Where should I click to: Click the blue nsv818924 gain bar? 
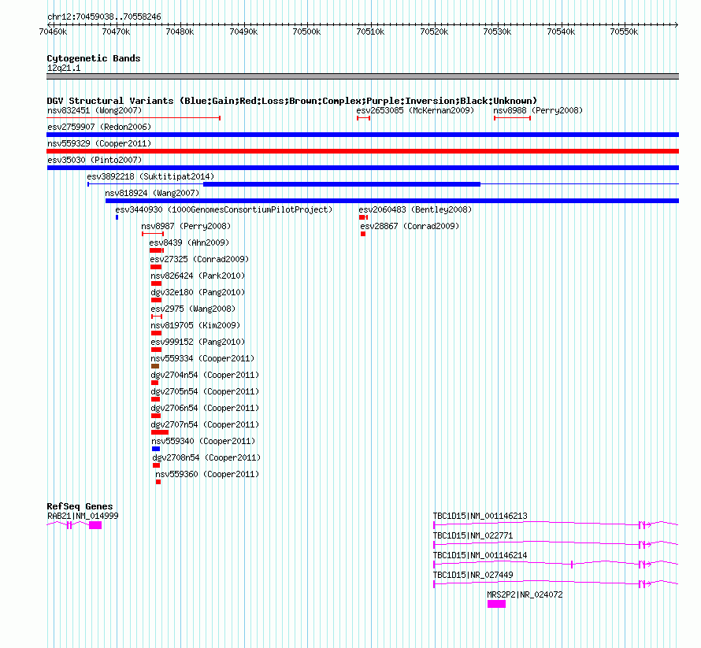coord(392,201)
